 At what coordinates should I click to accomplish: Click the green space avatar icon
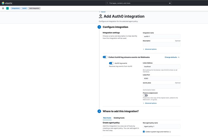7,8
